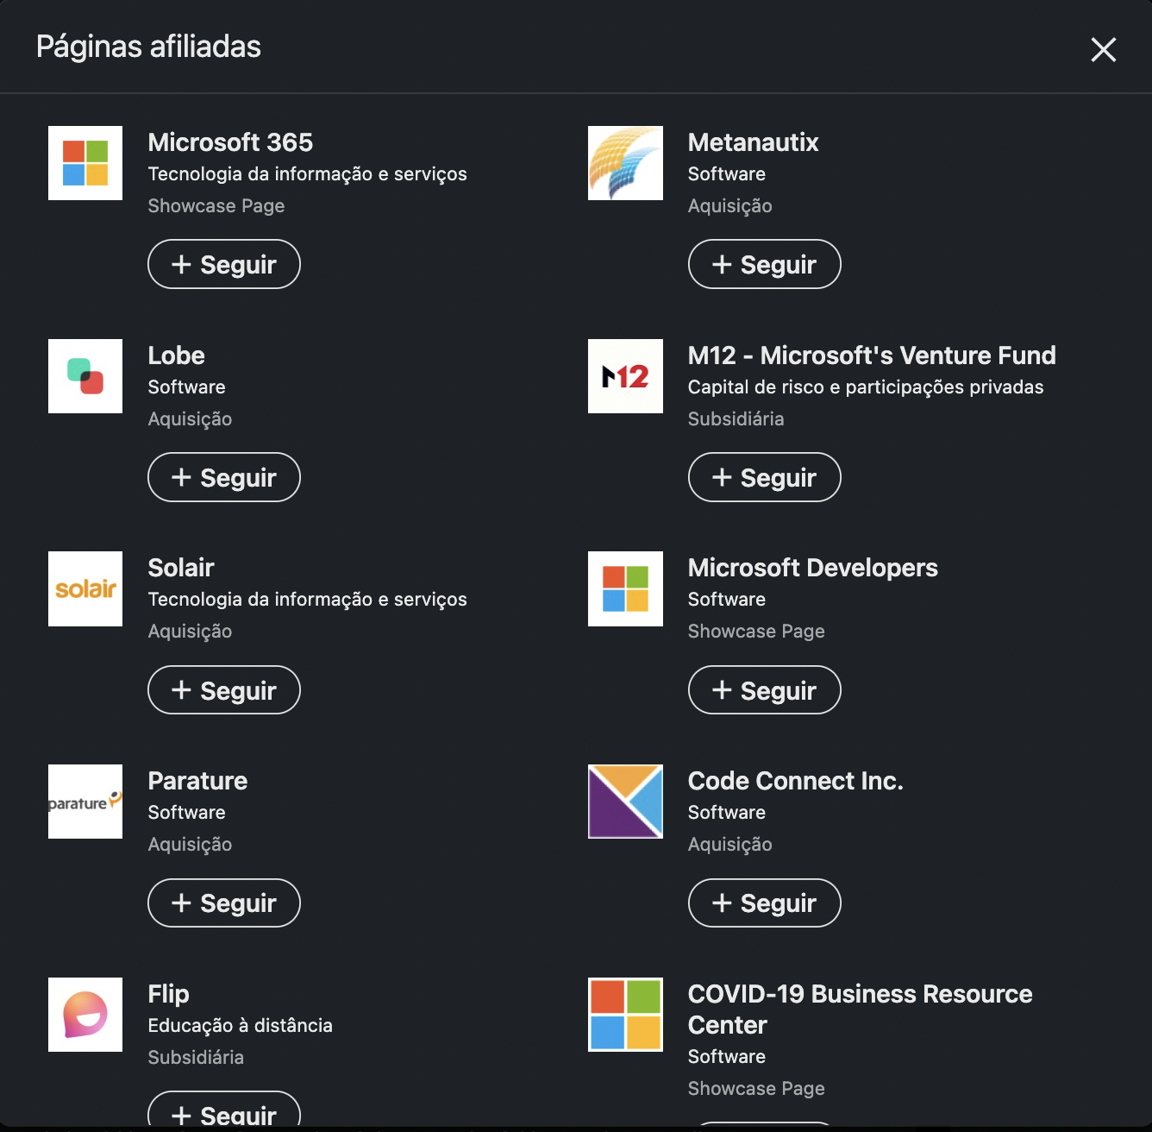This screenshot has height=1132, width=1152.
Task: Open the Microsoft 365 page title
Action: [230, 142]
